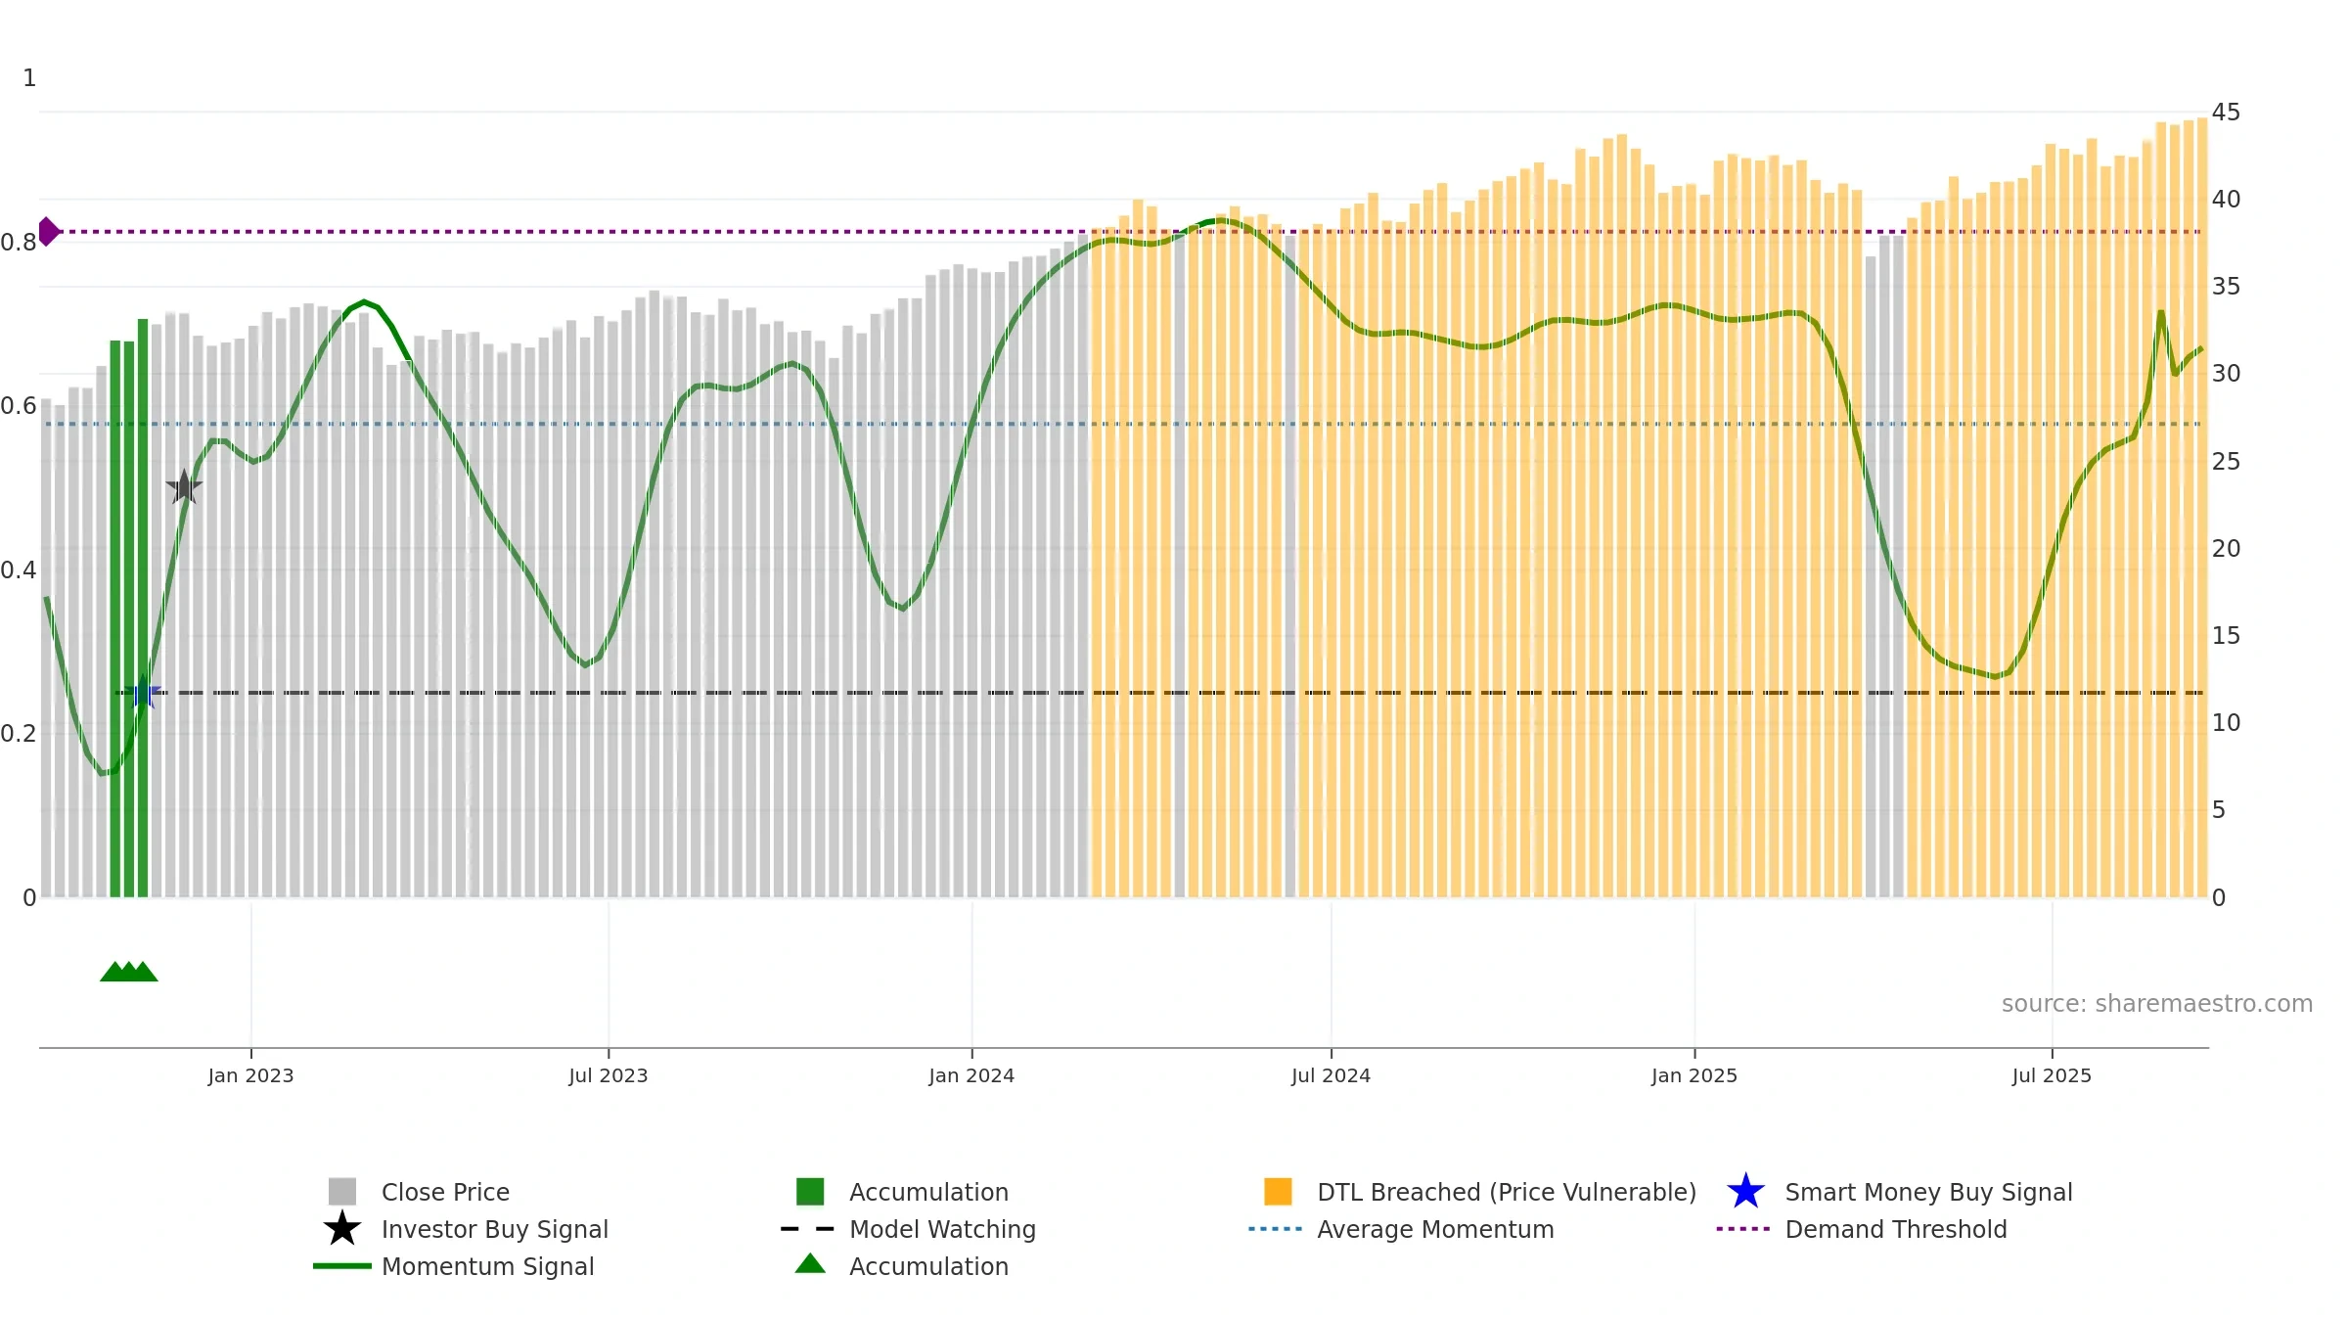
Task: Toggle the Momentum Signal legend label
Action: pos(487,1266)
